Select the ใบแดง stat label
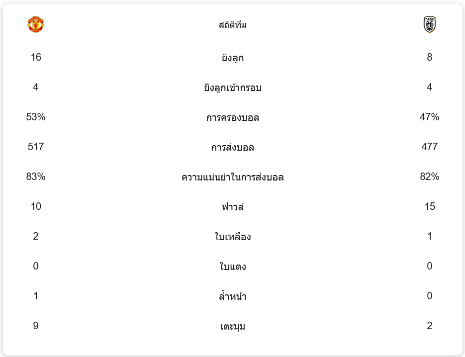 coord(233,267)
